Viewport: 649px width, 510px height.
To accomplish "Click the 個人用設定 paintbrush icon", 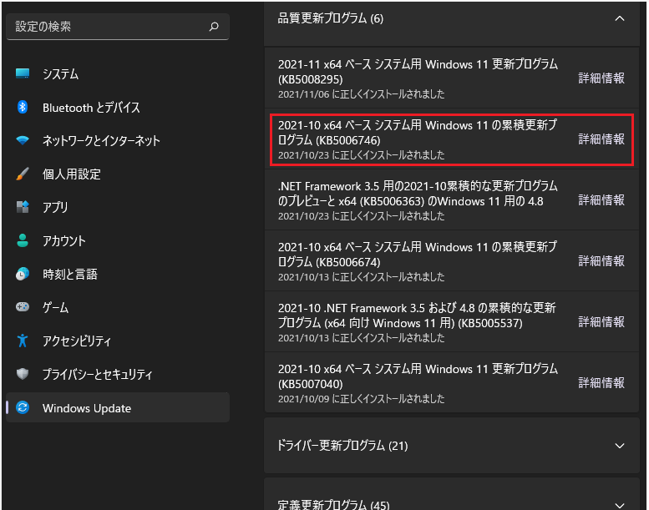I will click(23, 174).
